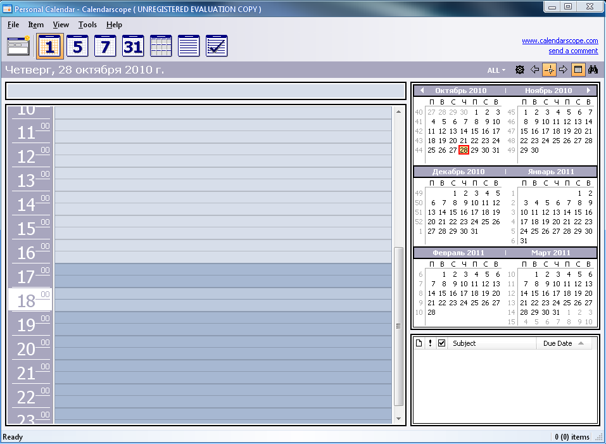Select 31 in January 2011
606x444 pixels.
[x=524, y=241]
